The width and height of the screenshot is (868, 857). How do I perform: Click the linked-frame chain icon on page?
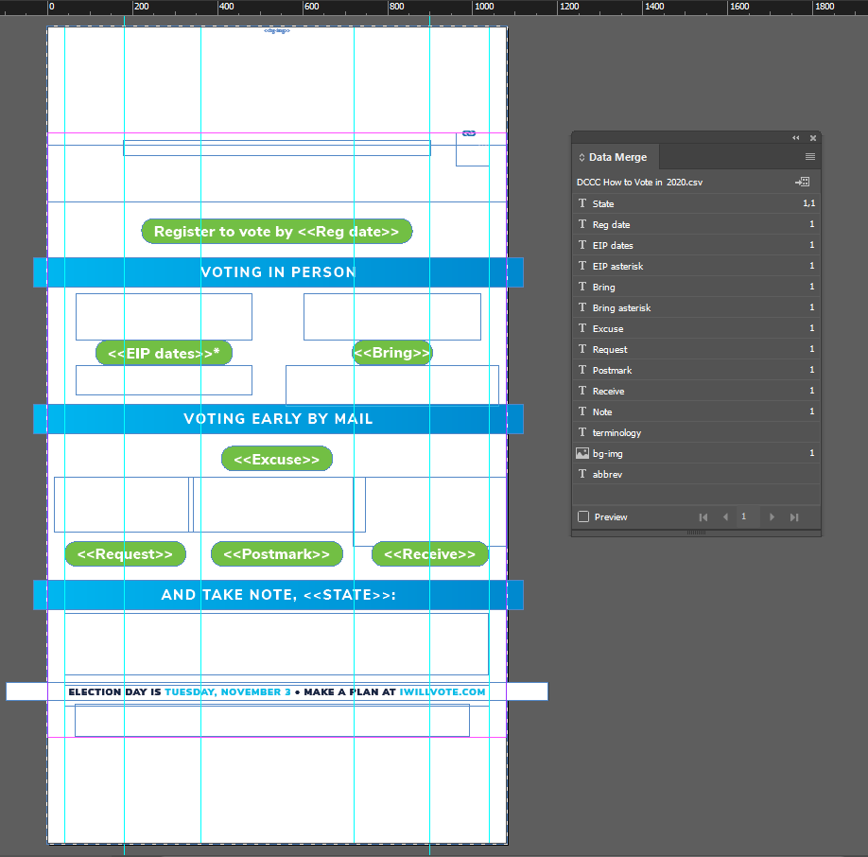469,132
